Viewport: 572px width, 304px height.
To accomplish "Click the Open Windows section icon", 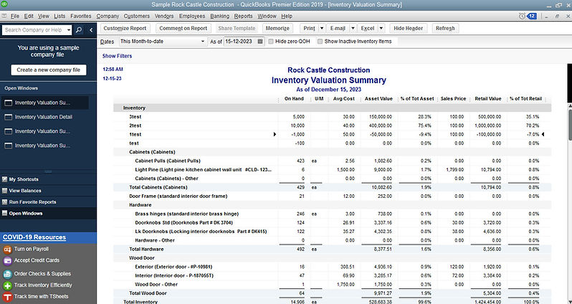I will pos(5,213).
